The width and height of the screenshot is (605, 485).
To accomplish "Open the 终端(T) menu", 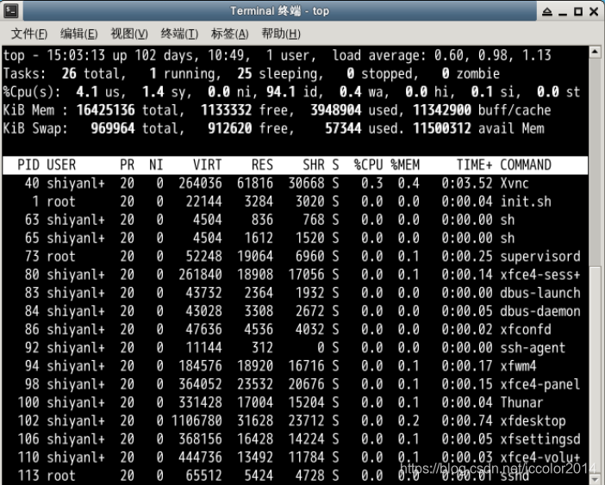I will pyautogui.click(x=179, y=34).
